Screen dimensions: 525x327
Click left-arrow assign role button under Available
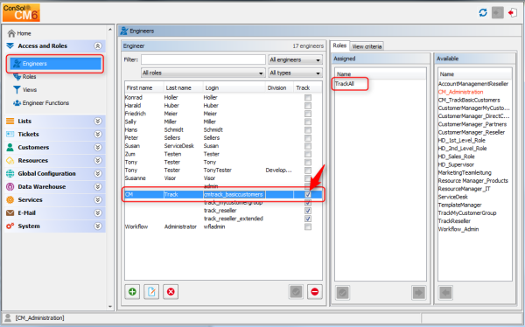[445, 293]
